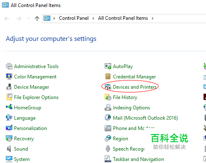
Task: Open the File History link
Action: click(125, 97)
